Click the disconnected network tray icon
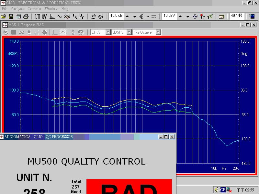This screenshot has width=259, height=194. click(229, 190)
